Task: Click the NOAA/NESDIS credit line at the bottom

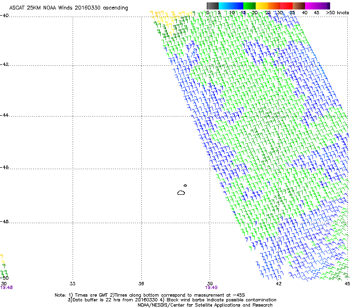Action: click(205, 305)
